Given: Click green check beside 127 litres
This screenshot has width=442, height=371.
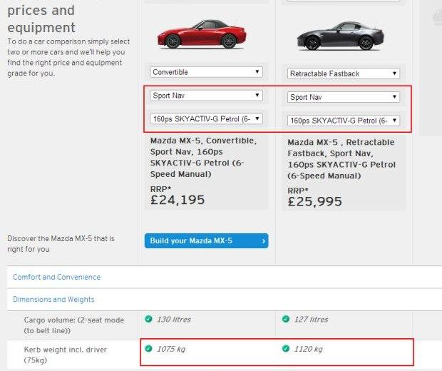Looking at the screenshot, I should click(x=286, y=319).
